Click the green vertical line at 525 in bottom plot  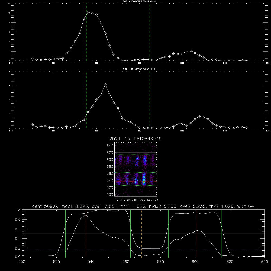pyautogui.click(x=65, y=233)
